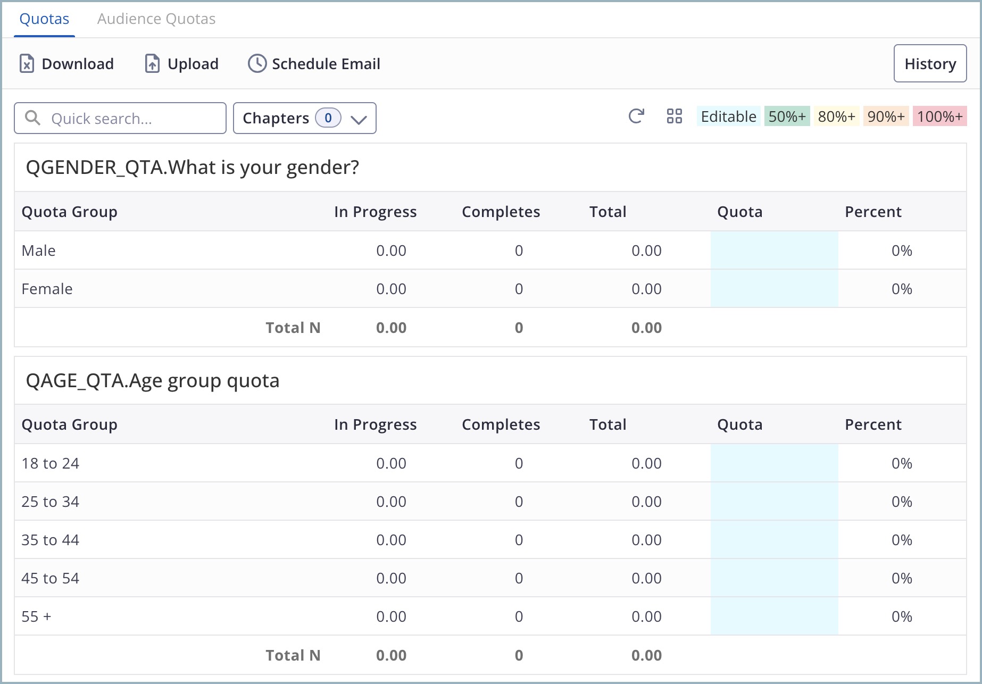This screenshot has height=684, width=982.
Task: Click the Chapters count badge 0
Action: point(328,118)
